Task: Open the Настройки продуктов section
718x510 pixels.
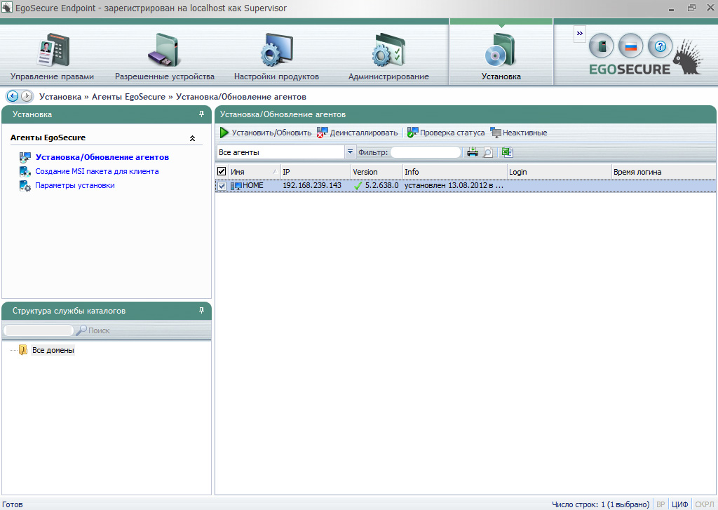Action: coord(276,56)
